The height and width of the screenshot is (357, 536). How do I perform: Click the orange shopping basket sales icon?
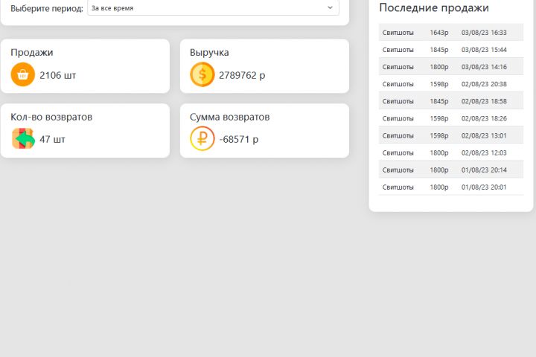(x=23, y=74)
